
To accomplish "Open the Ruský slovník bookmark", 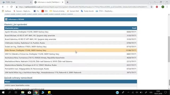I will [x=87, y=11].
